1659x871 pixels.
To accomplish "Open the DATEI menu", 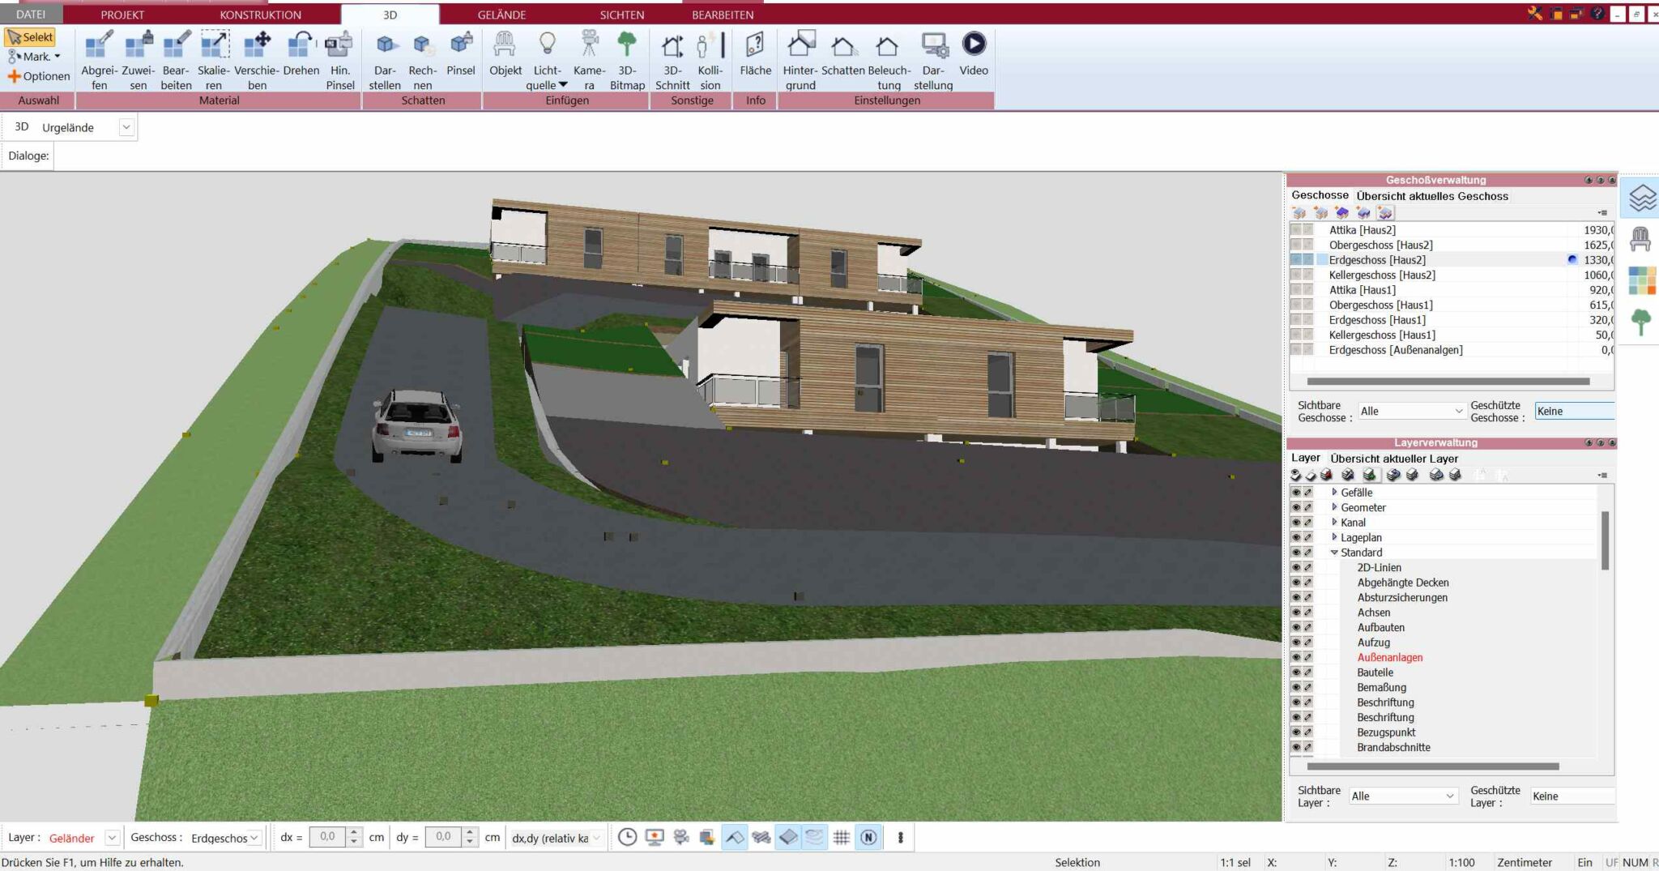I will point(31,14).
